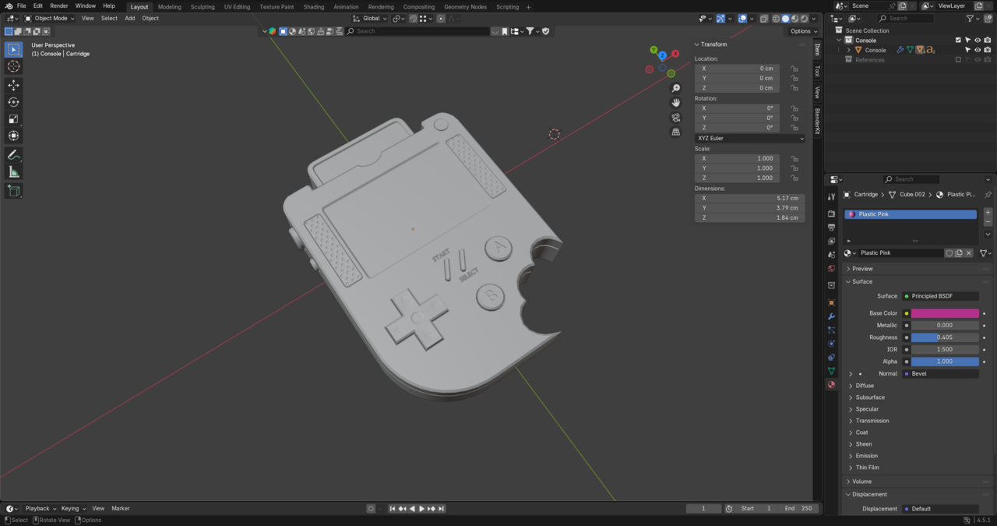Image resolution: width=997 pixels, height=526 pixels.
Task: Activate the Rotate tool
Action: click(13, 102)
